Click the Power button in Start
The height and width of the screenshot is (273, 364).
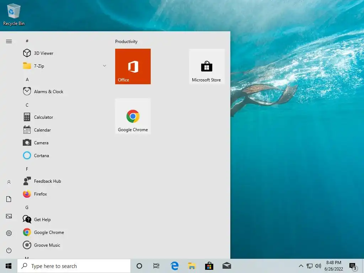coord(9,250)
